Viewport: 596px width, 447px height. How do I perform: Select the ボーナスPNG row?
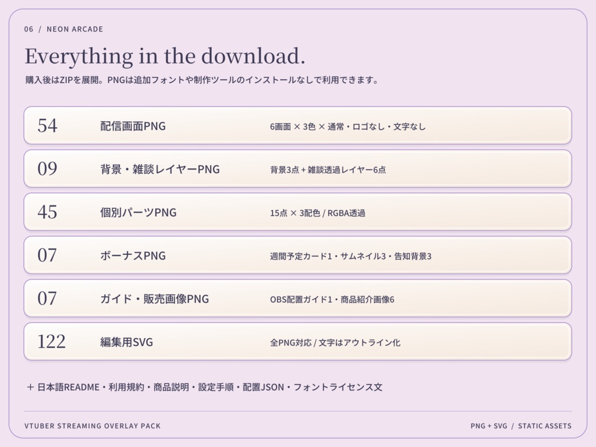297,255
